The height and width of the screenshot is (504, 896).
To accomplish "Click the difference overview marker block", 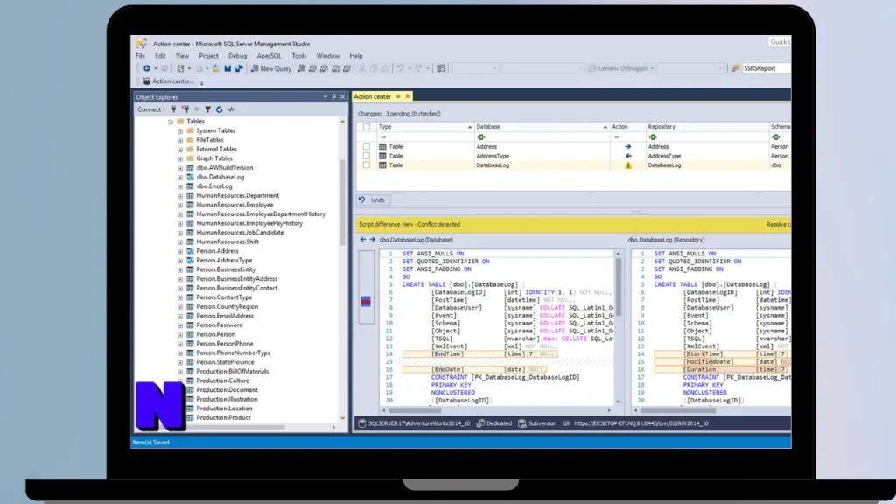I will click(366, 301).
